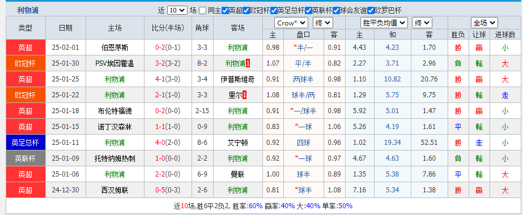Image resolution: width=523 pixels, height=215 pixels.
Task: Click the 10.82 draw odds value
Action: tap(392, 80)
